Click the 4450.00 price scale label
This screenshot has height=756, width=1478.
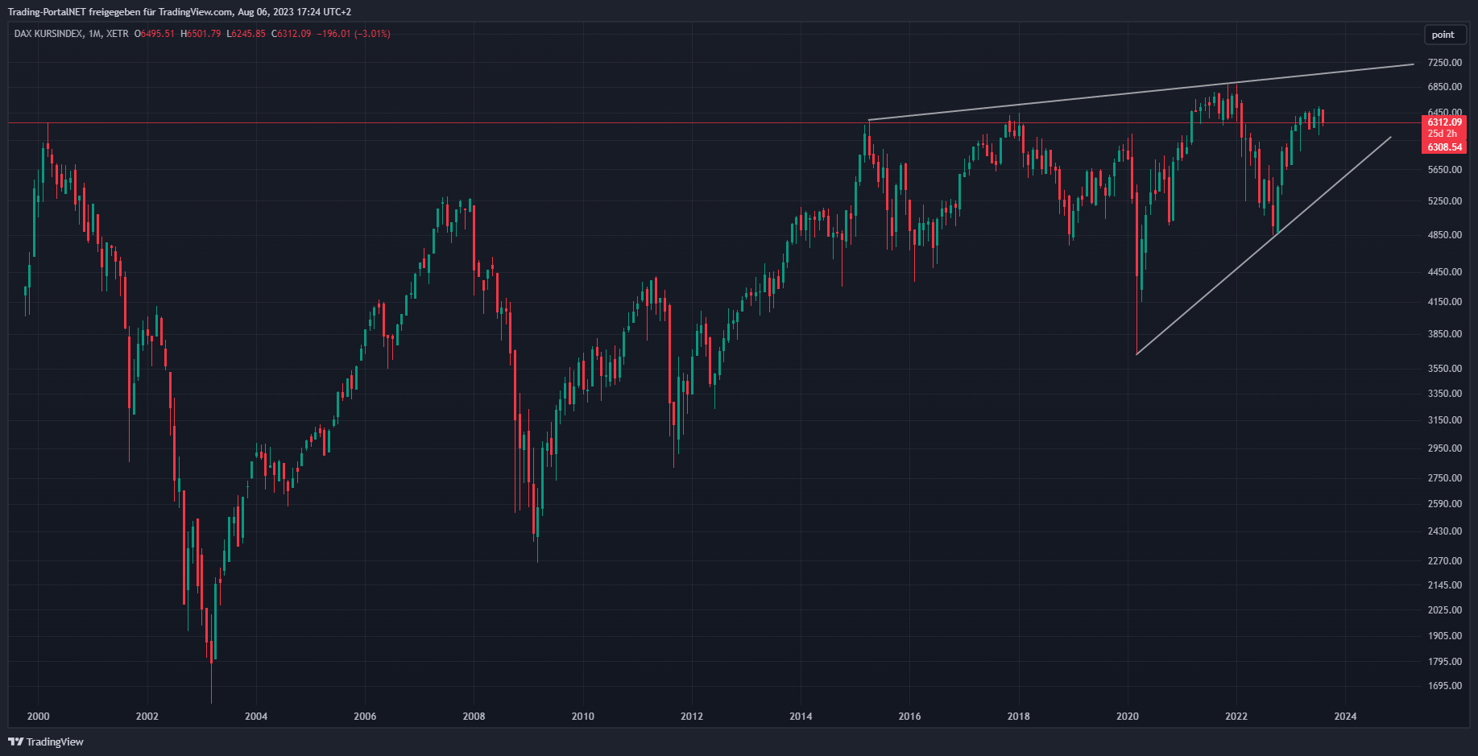(x=1443, y=272)
